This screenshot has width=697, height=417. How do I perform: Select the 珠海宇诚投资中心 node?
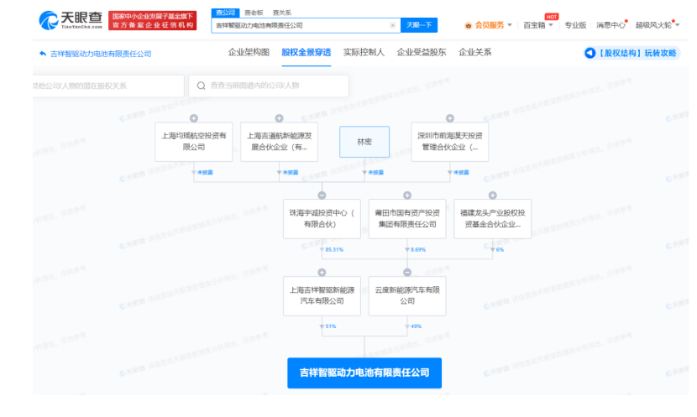point(322,218)
